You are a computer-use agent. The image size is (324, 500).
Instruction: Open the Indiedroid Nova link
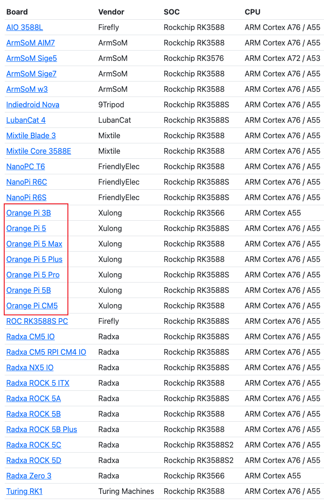tap(33, 104)
